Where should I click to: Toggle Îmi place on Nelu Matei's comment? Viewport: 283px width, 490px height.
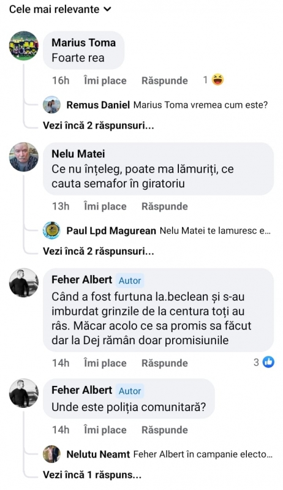(x=105, y=206)
